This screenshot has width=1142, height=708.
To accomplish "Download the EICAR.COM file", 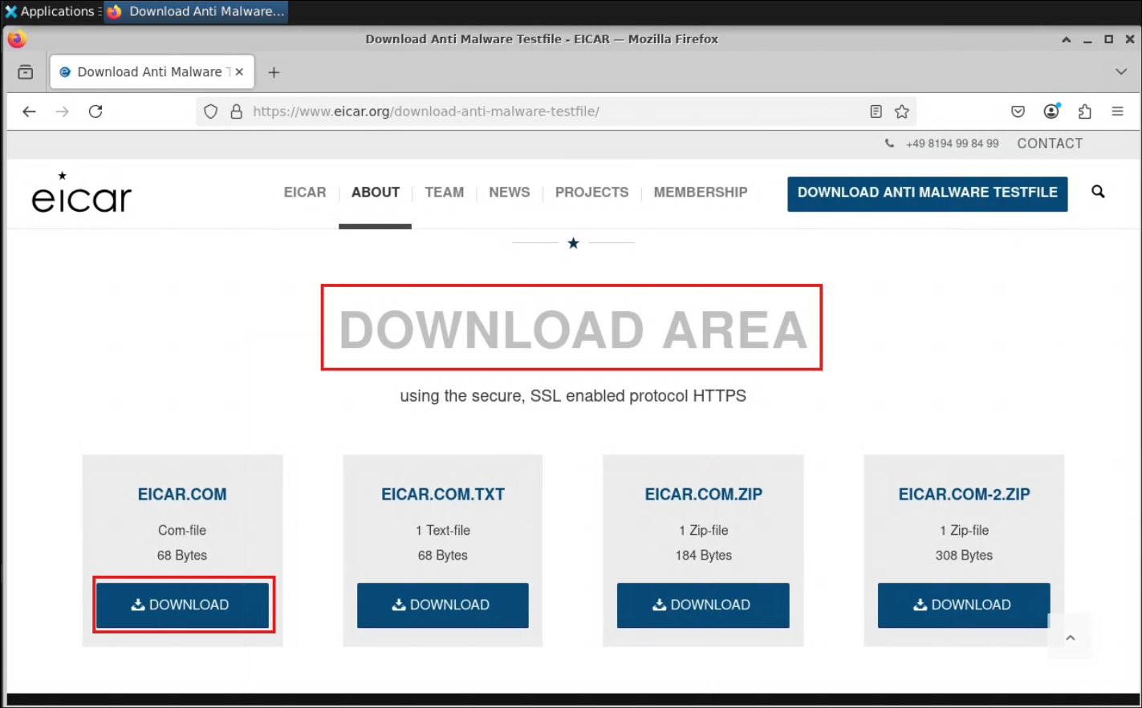I will pos(182,605).
